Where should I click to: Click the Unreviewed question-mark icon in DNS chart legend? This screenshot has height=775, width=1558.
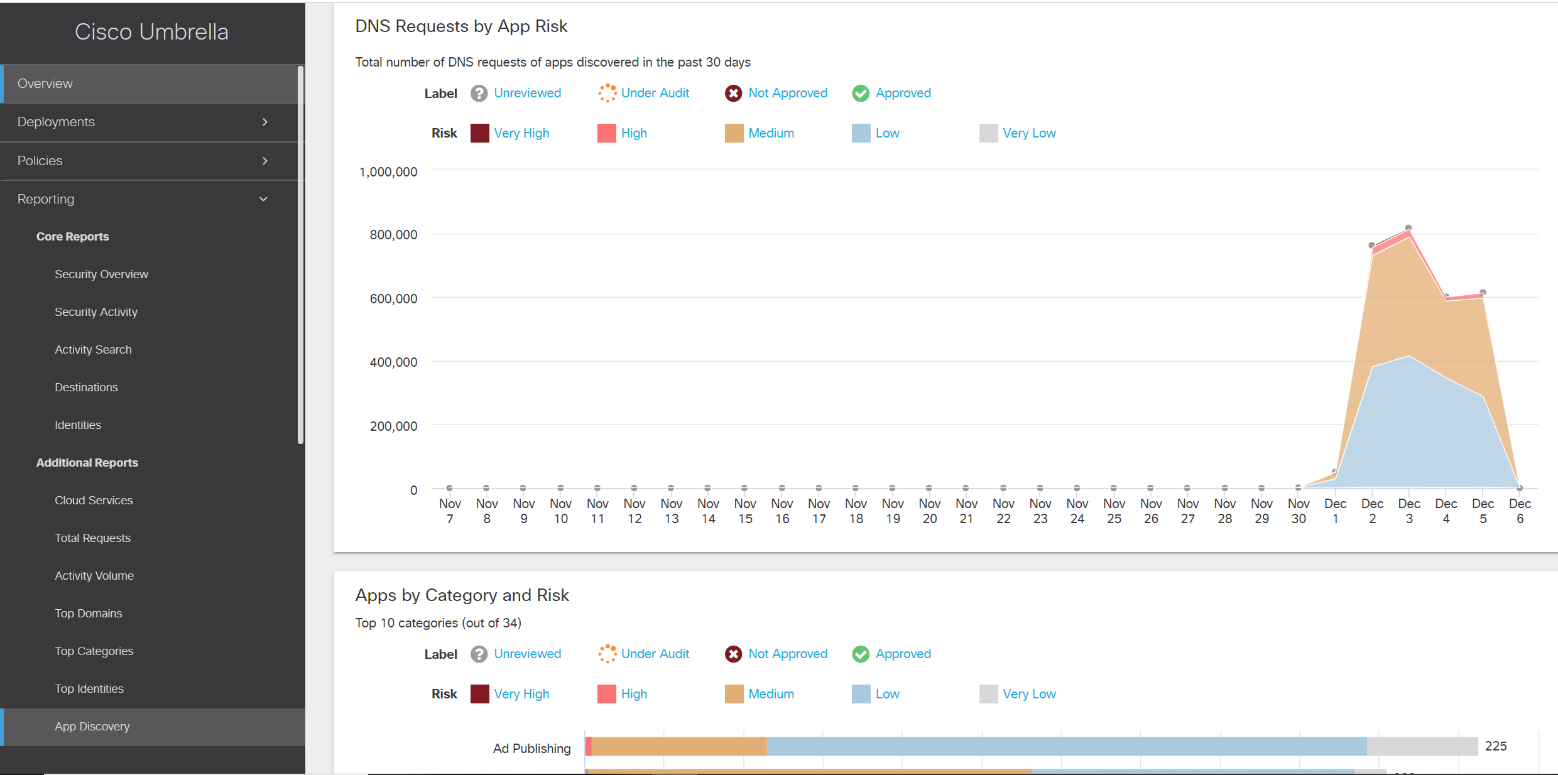pyautogui.click(x=479, y=94)
